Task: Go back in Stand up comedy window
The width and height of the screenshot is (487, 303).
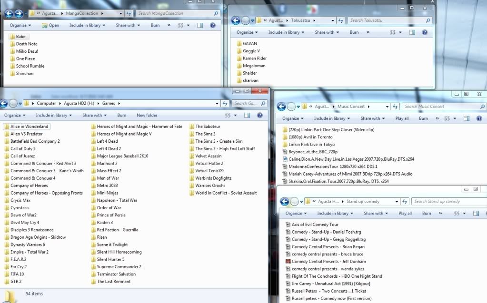Action: (x=285, y=202)
